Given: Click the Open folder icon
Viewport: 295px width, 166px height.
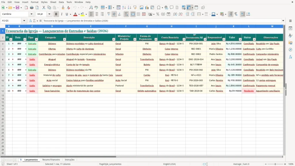Looking at the screenshot, I should 10,7.
